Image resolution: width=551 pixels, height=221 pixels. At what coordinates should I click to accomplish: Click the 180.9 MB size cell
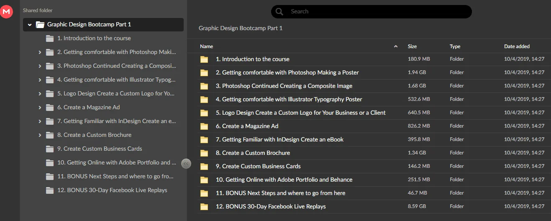419,59
